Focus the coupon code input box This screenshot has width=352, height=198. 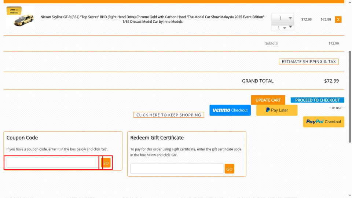52,162
